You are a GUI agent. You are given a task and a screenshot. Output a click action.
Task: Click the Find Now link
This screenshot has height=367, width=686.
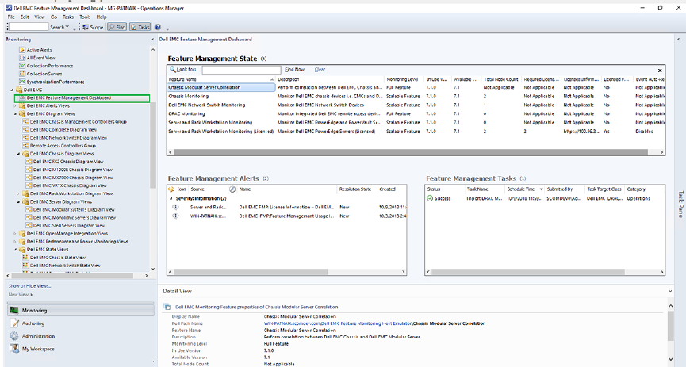point(294,70)
